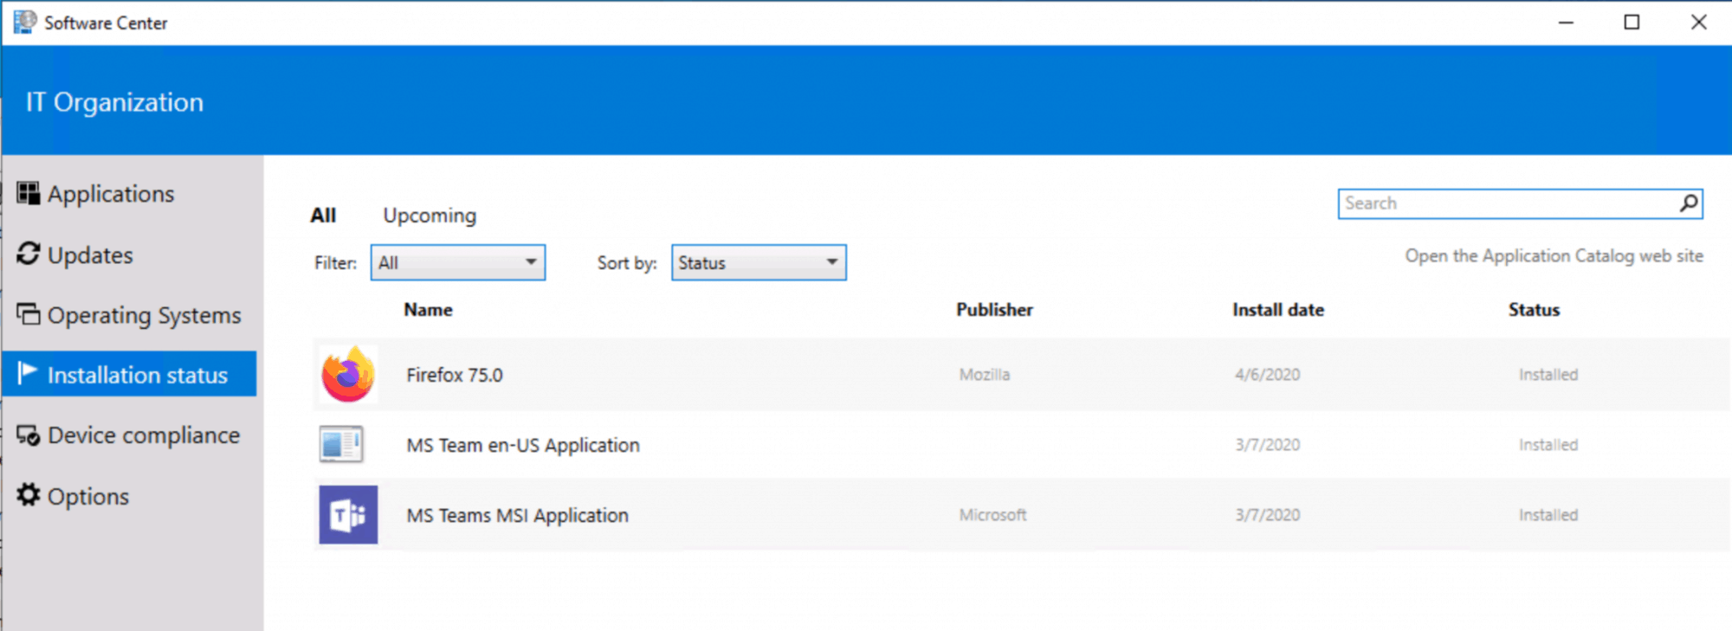The image size is (1732, 631).
Task: Click the MS Teams MSI purple icon
Action: [x=348, y=515]
